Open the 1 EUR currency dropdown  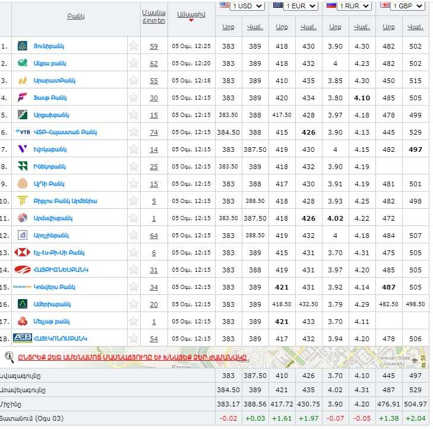click(x=295, y=6)
